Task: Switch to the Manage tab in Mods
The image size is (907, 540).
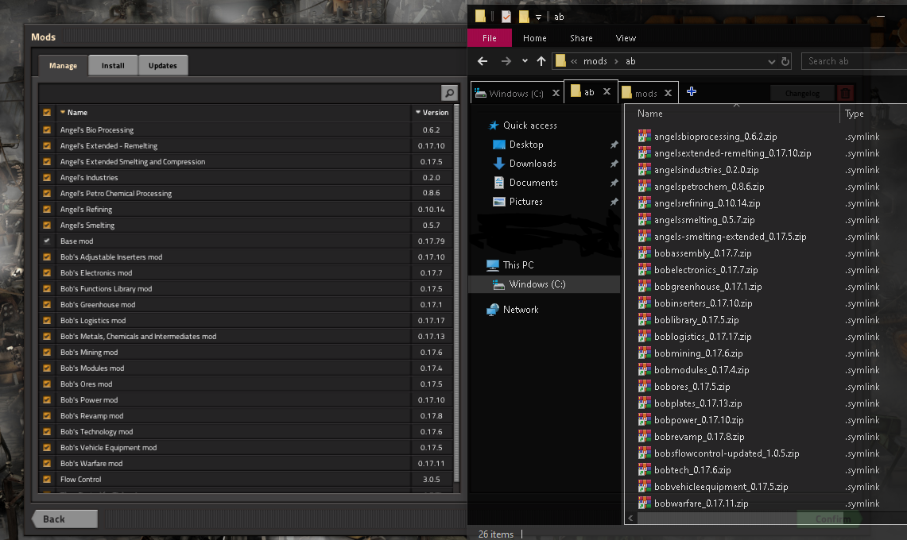Action: click(x=63, y=66)
